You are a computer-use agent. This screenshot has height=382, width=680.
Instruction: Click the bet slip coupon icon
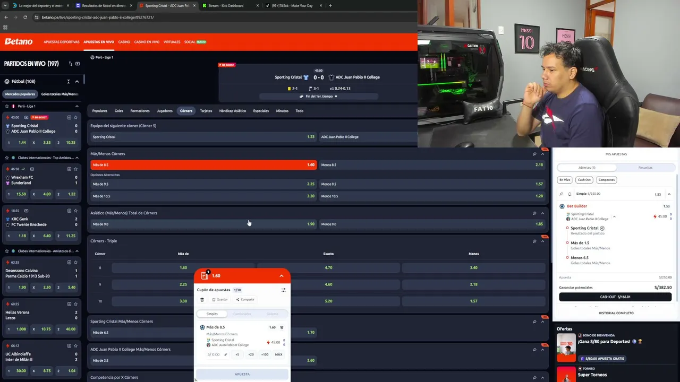click(205, 275)
